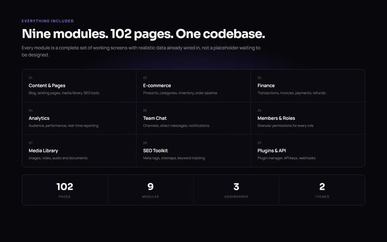
Task: Click the index number above Plugins & API
Action: tap(259, 143)
